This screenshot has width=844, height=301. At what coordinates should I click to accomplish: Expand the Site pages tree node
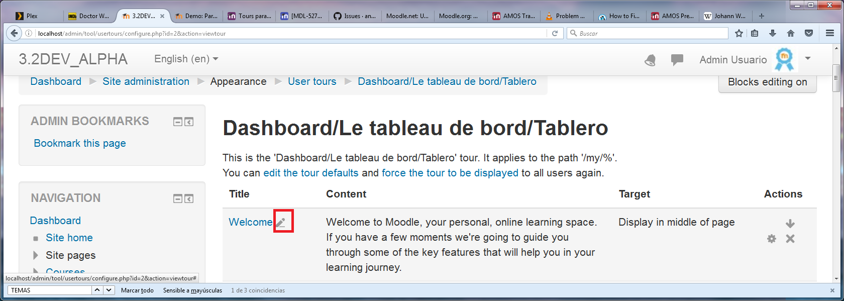pos(35,255)
